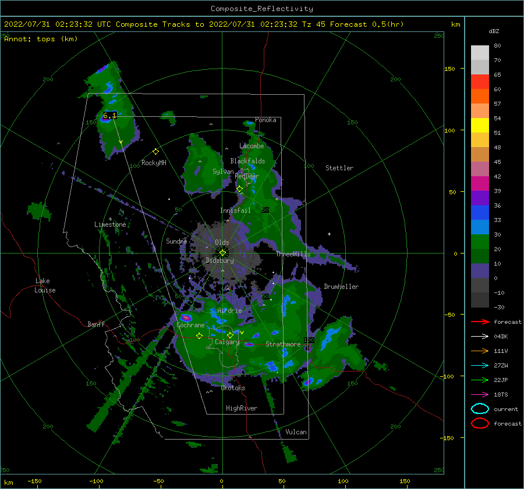Click the Banff label
The image size is (524, 489).
[96, 324]
